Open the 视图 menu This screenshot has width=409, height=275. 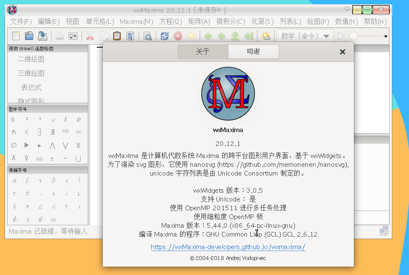[x=73, y=21]
